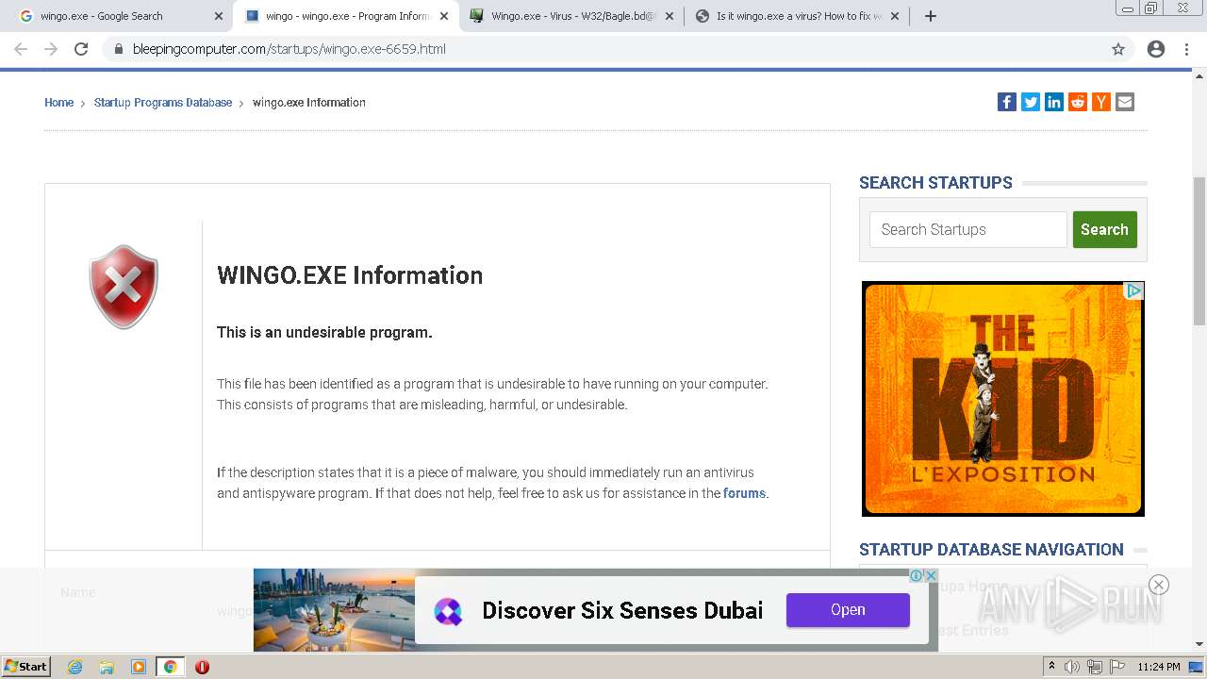Click the browser forward arrow

[51, 49]
